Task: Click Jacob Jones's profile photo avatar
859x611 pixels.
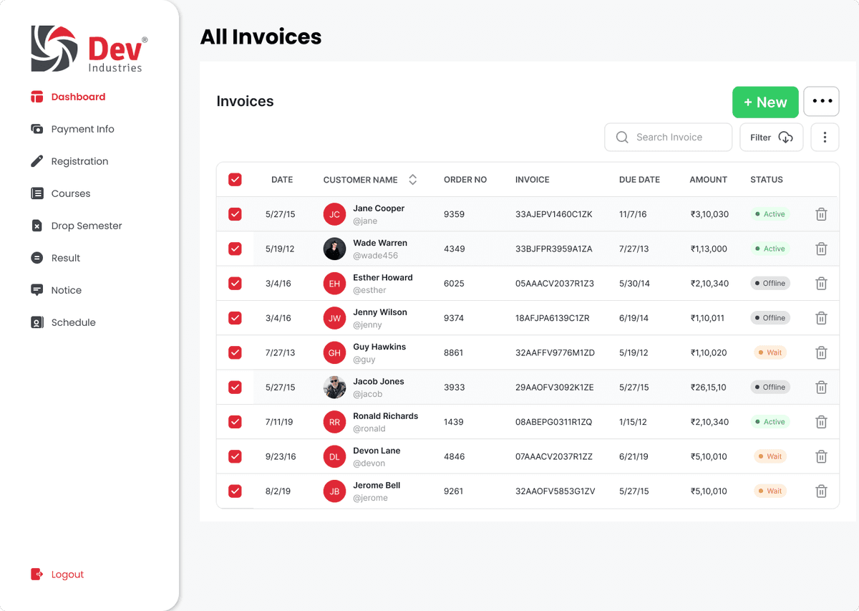Action: pos(334,388)
